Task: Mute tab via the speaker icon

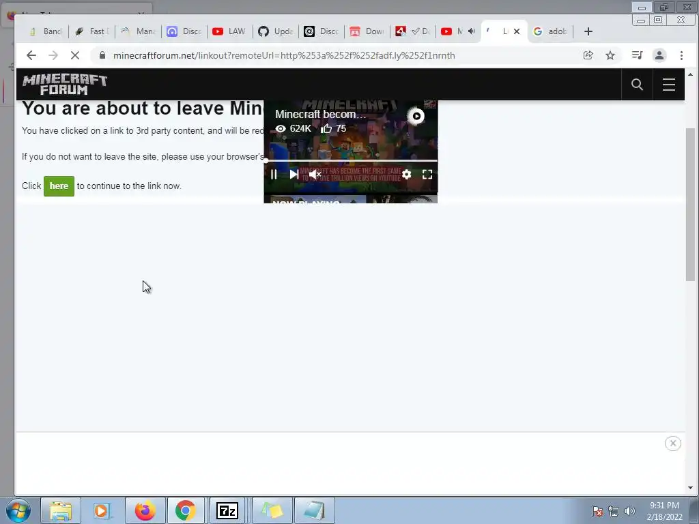Action: point(471,31)
